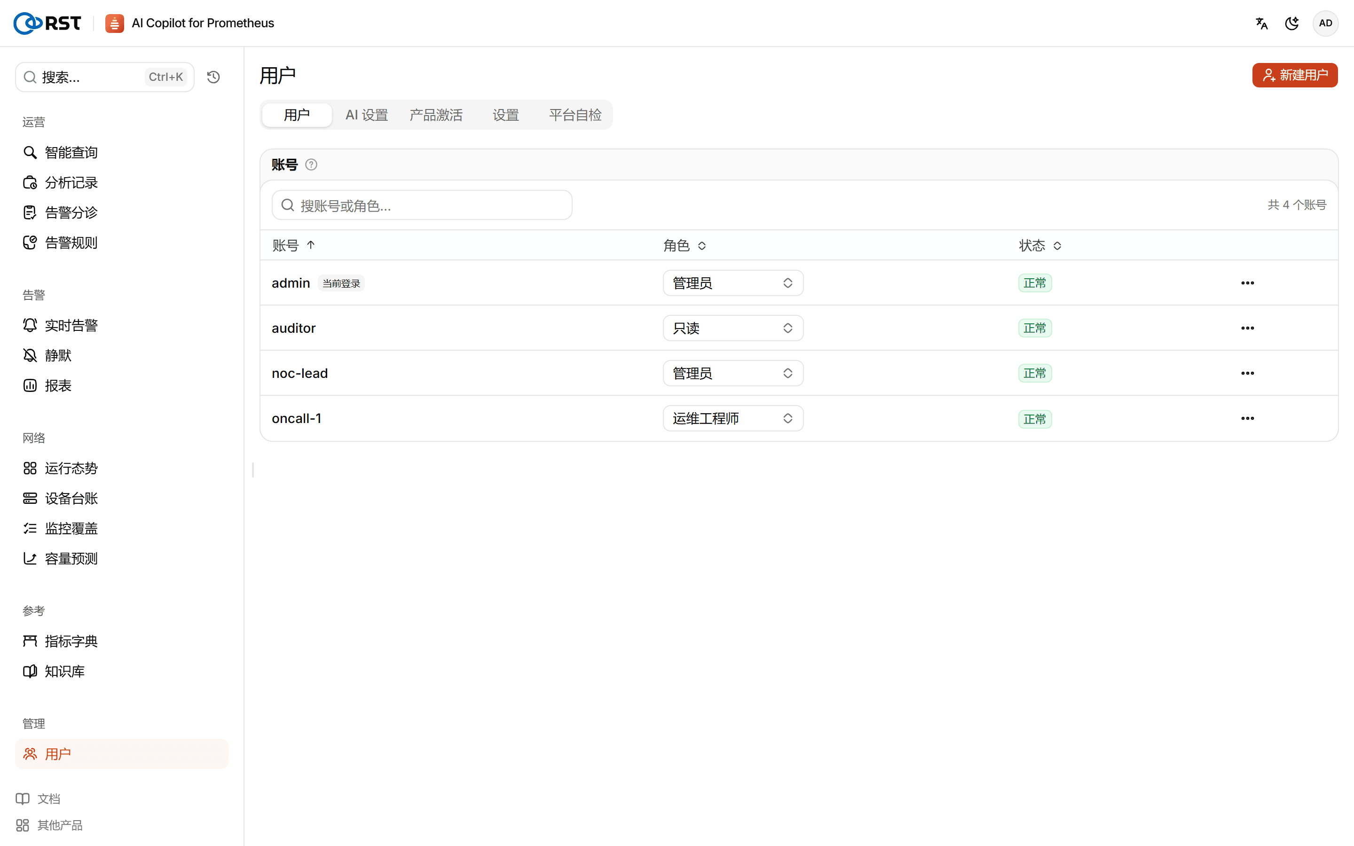The height and width of the screenshot is (846, 1354).
Task: Open the 文档 link
Action: [x=38, y=799]
